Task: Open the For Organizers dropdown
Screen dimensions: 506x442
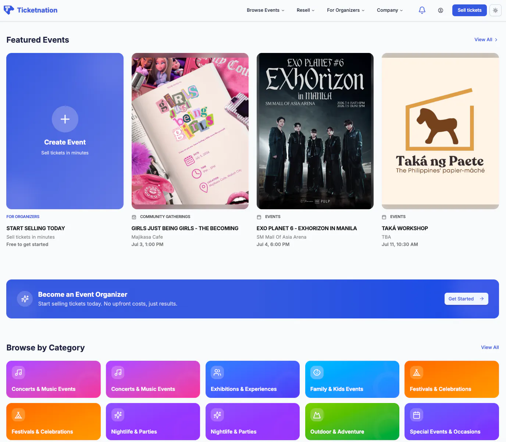Action: point(346,10)
